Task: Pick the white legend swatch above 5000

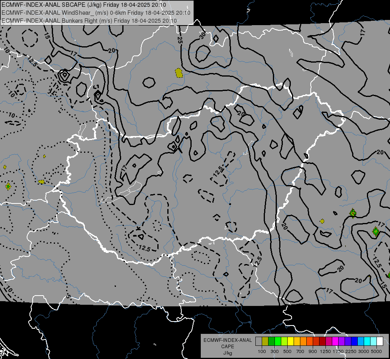Action: [x=380, y=341]
